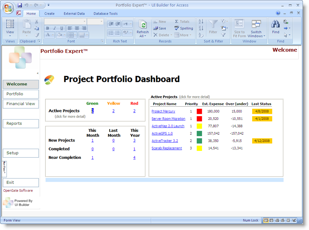309x230 pixels.
Task: Sort records ascending with the A-Z icon
Action: 201,21
